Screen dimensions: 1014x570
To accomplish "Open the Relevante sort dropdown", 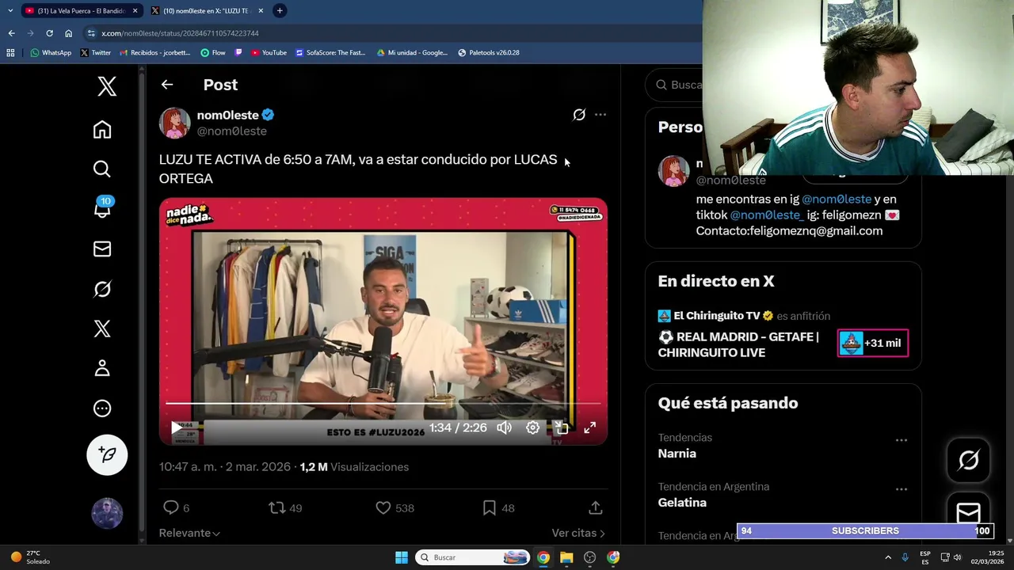I will [x=189, y=534].
